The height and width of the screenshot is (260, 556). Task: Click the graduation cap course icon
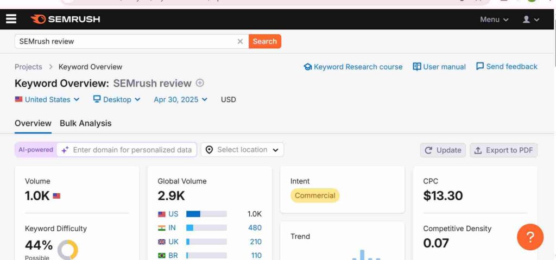307,67
